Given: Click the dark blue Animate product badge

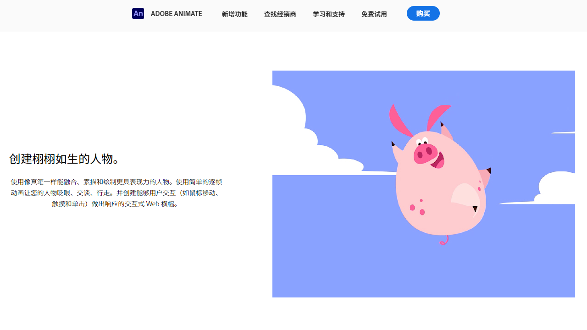Looking at the screenshot, I should tap(138, 13).
